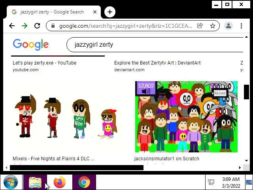Click the show desktop button in tray corner
The height and width of the screenshot is (190, 253).
[249, 182]
